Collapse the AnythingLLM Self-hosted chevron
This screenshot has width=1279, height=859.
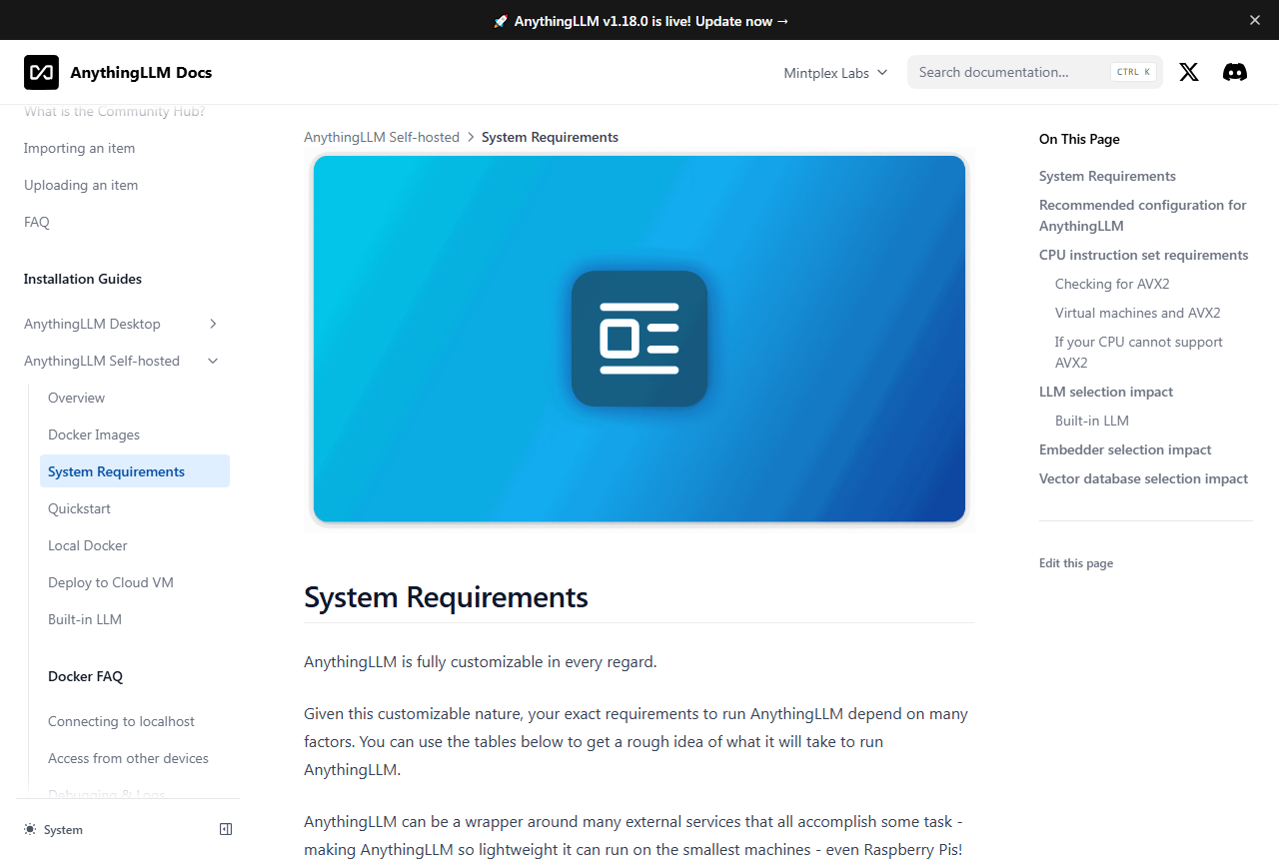pos(213,361)
